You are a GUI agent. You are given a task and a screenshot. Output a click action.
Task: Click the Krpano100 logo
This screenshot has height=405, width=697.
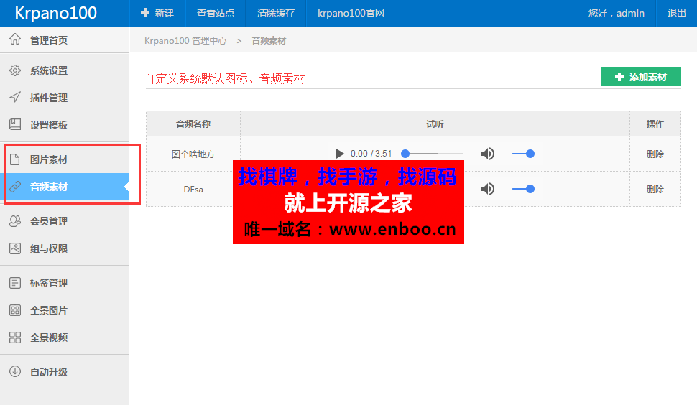pos(55,14)
